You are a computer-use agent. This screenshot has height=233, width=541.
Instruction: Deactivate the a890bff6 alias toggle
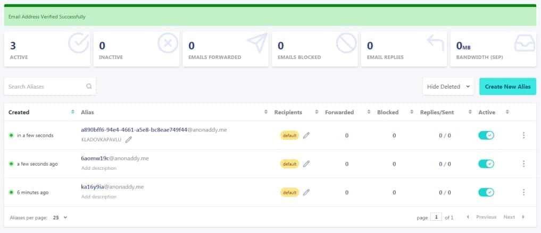(x=486, y=135)
